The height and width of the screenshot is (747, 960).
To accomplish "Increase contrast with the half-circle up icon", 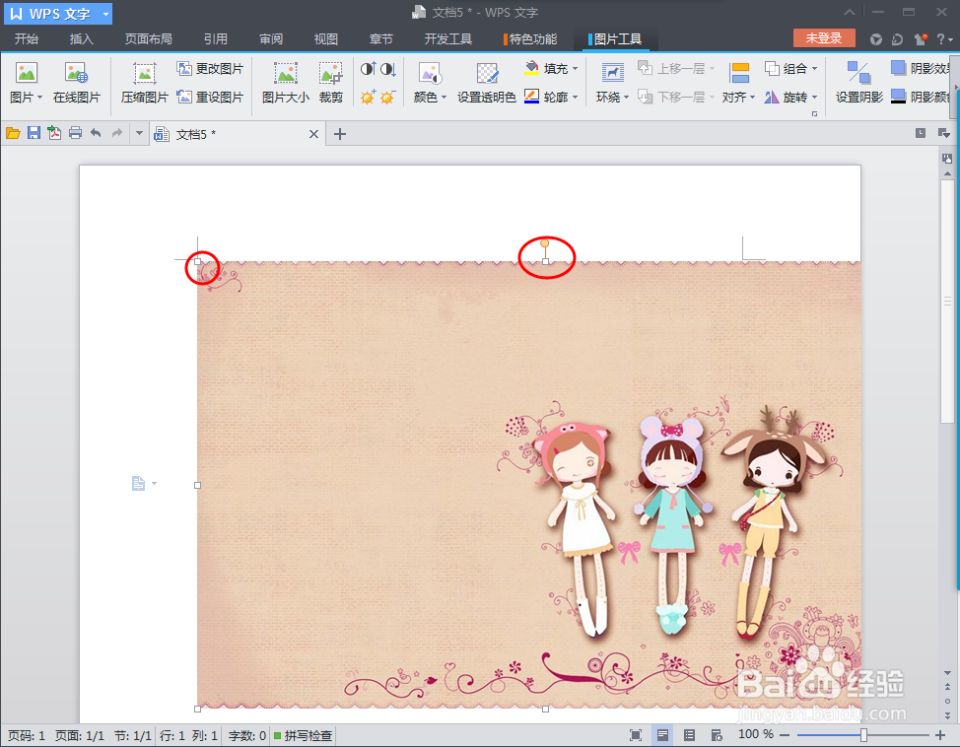I will tap(368, 69).
